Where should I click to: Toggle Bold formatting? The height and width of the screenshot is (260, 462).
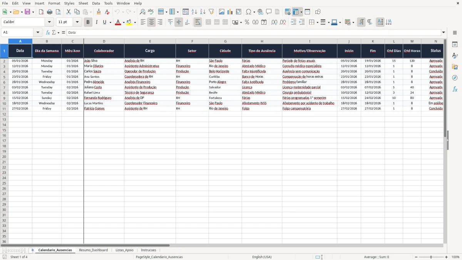point(88,22)
